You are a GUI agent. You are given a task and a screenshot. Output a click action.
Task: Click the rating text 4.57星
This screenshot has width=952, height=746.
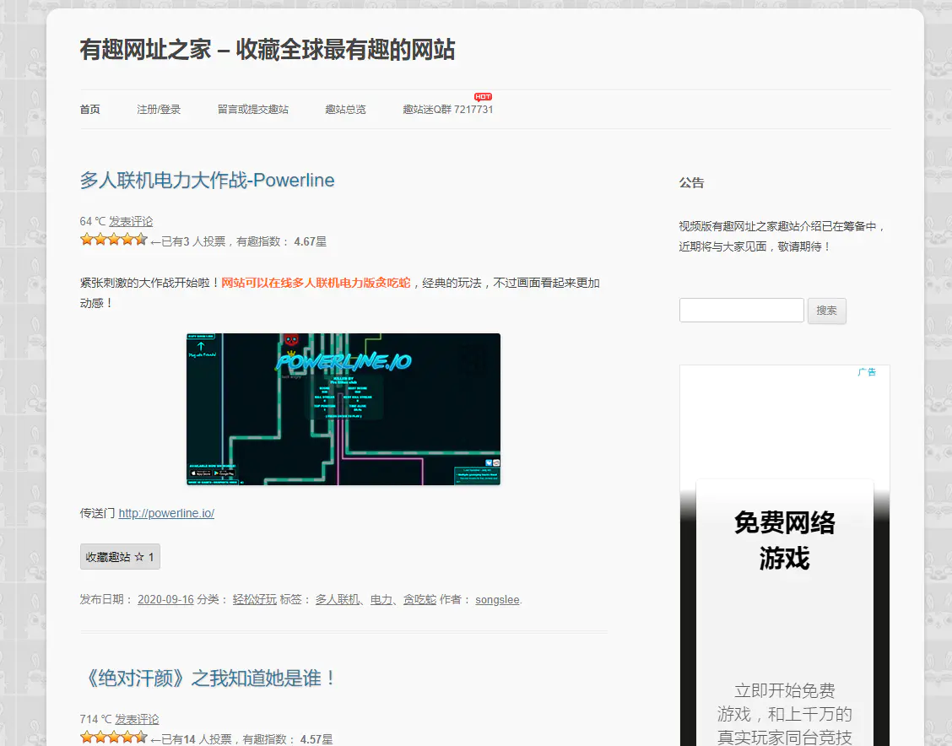316,739
